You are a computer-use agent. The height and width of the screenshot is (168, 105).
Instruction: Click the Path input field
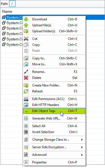point(12,4)
